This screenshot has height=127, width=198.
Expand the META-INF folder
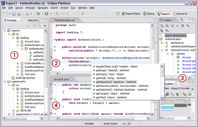click(x=13, y=111)
